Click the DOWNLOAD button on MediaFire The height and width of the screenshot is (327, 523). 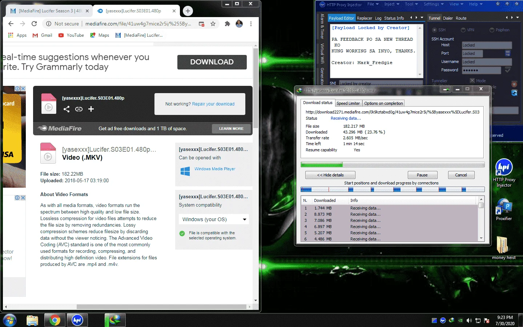coord(212,62)
